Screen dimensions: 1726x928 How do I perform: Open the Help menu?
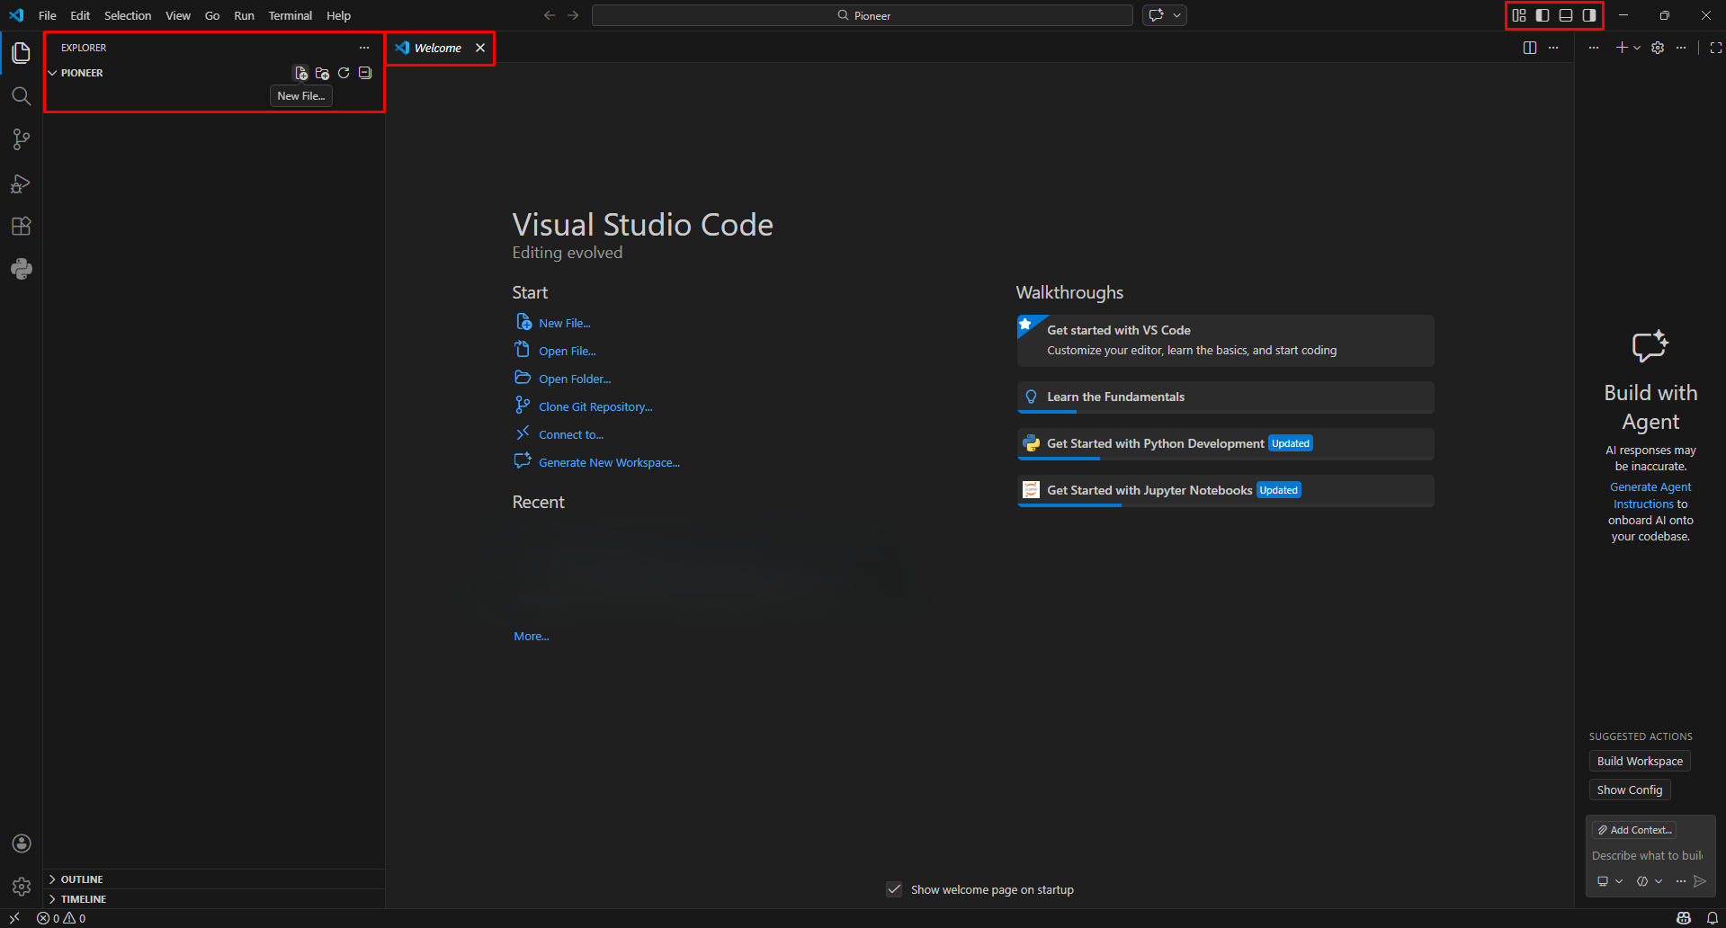tap(338, 15)
